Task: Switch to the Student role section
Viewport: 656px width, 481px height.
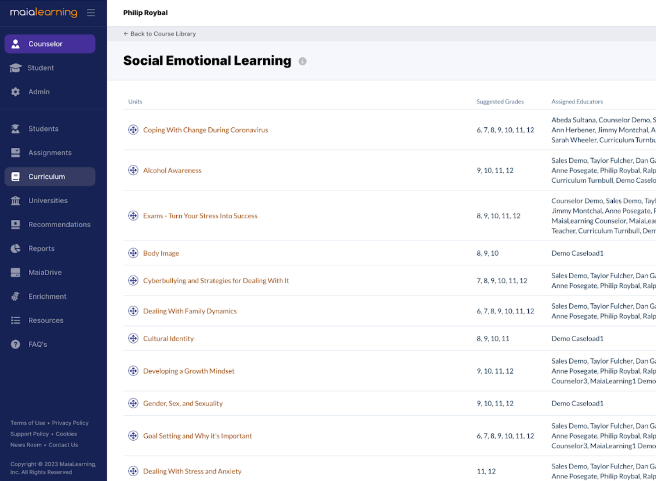Action: point(40,68)
